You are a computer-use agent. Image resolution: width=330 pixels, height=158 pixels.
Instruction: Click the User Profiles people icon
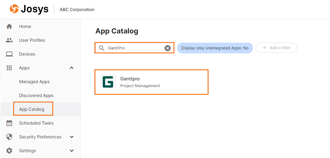[x=9, y=40]
